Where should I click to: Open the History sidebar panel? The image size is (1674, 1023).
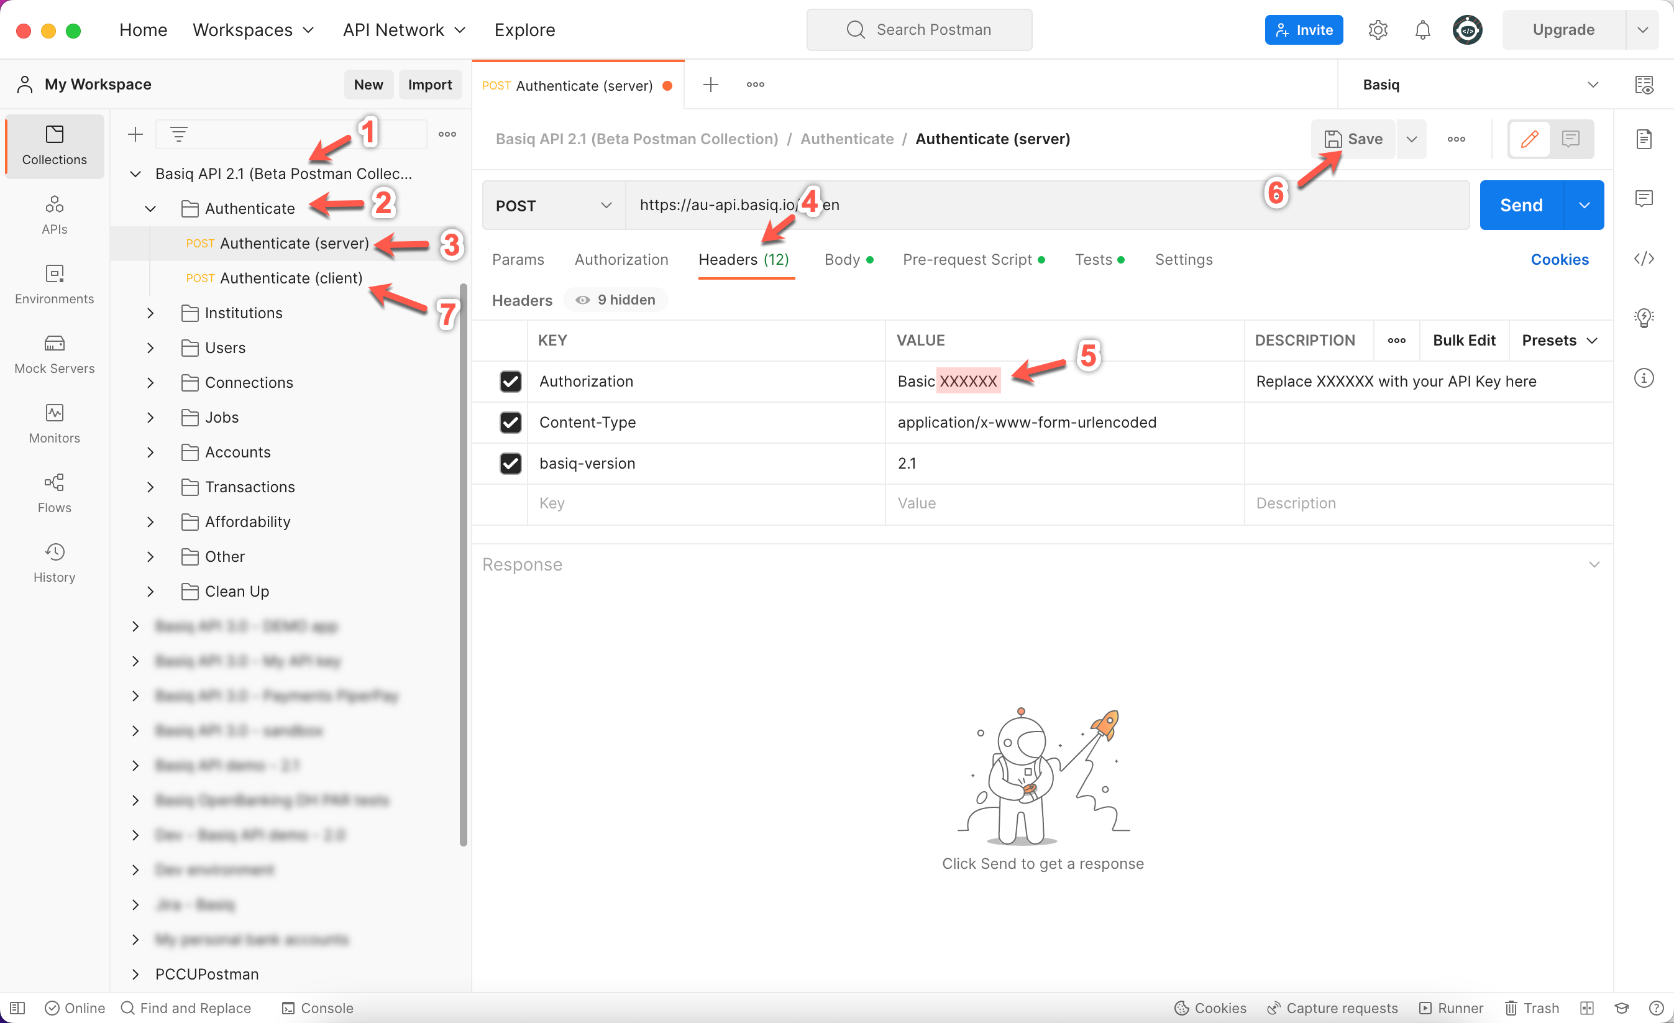pyautogui.click(x=54, y=563)
